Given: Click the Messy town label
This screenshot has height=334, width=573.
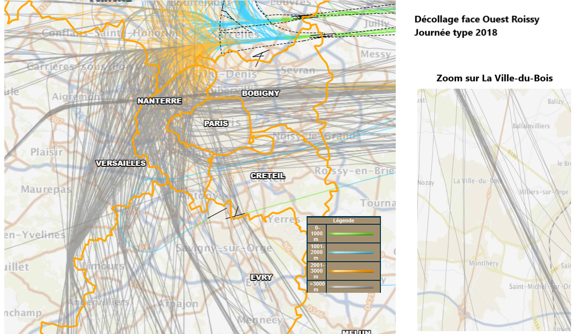Looking at the screenshot, I should [x=376, y=55].
